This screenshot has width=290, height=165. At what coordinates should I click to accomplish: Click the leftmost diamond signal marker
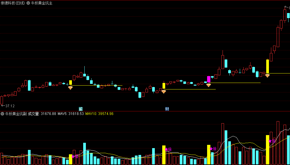tap(70, 88)
